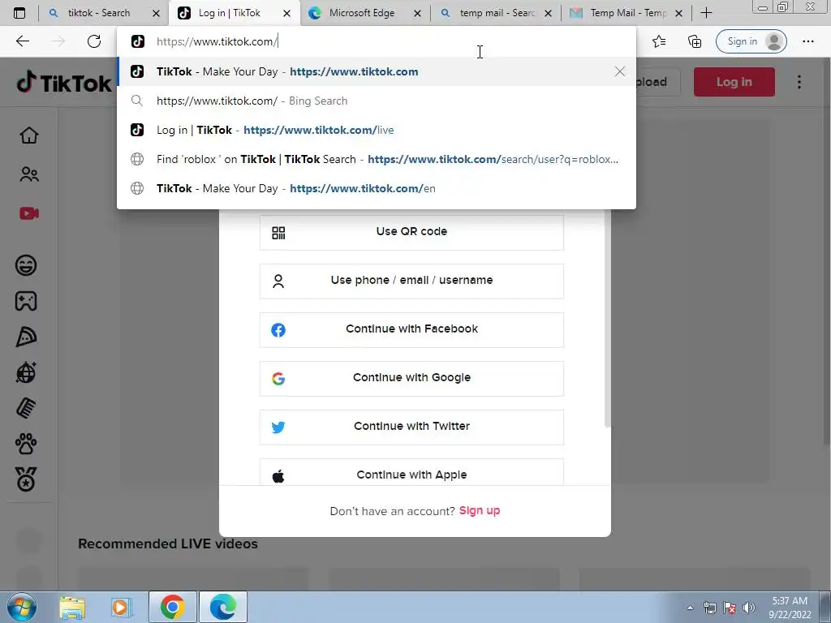The width and height of the screenshot is (831, 623).
Task: Click the network tray icon
Action: (x=709, y=608)
